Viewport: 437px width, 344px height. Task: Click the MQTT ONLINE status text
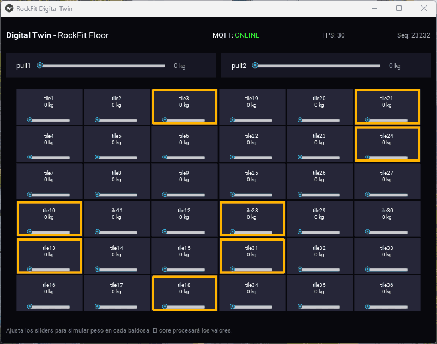236,35
